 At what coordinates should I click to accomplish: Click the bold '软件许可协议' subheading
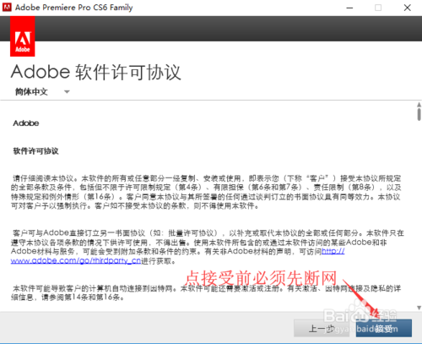(x=36, y=151)
